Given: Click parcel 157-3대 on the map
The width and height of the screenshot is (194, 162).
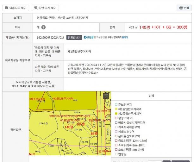Looking at the screenshot, I should tap(78, 130).
